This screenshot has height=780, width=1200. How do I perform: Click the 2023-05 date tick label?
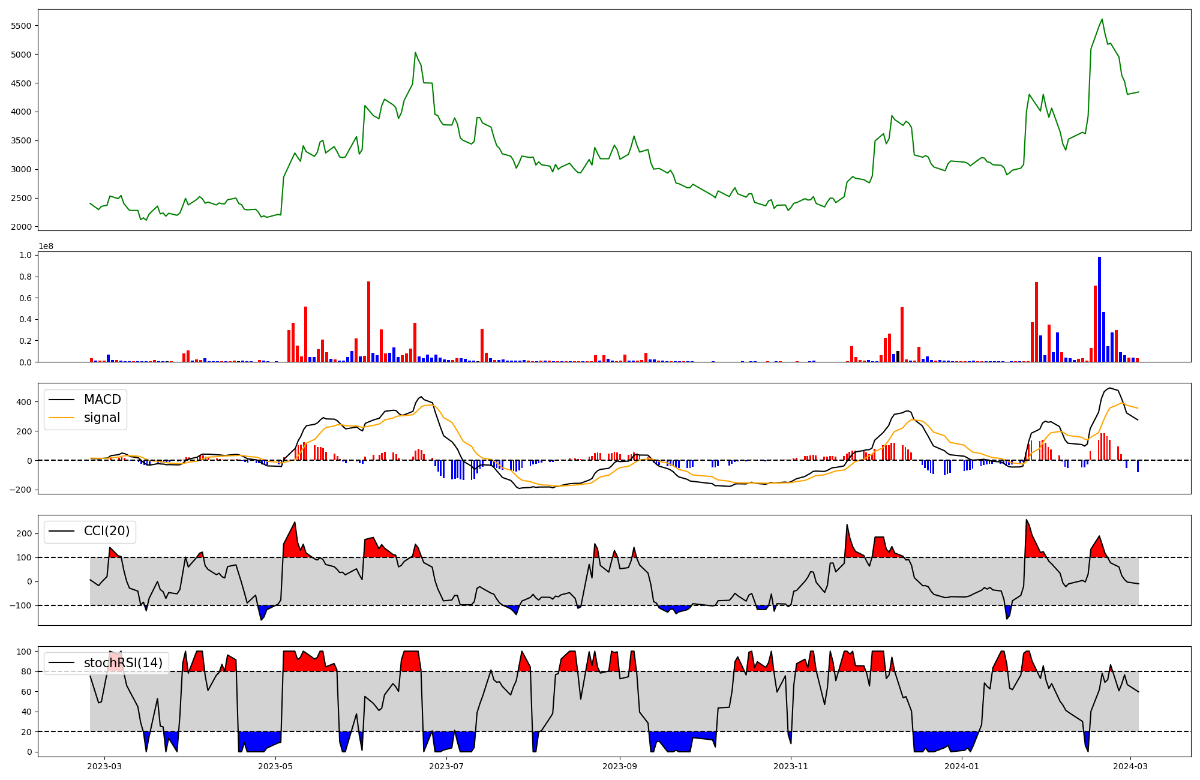pyautogui.click(x=276, y=766)
